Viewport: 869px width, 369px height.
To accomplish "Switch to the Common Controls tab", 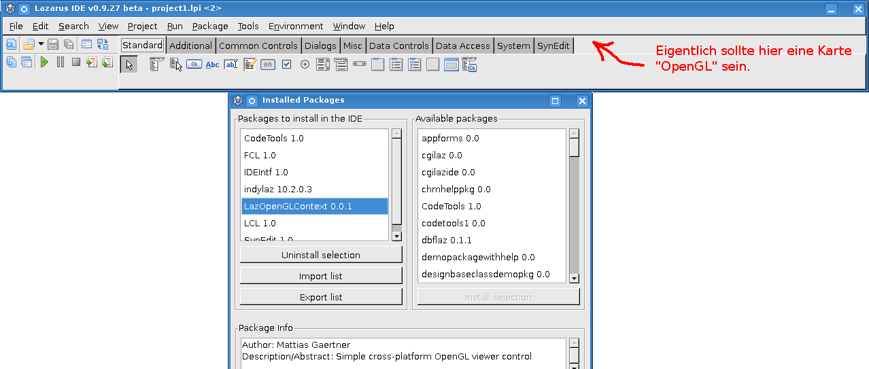I will pos(258,46).
